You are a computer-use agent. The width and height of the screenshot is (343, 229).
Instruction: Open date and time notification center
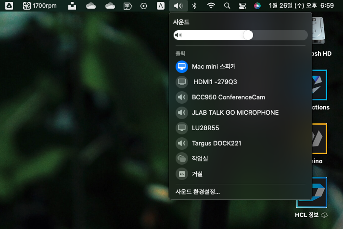301,5
